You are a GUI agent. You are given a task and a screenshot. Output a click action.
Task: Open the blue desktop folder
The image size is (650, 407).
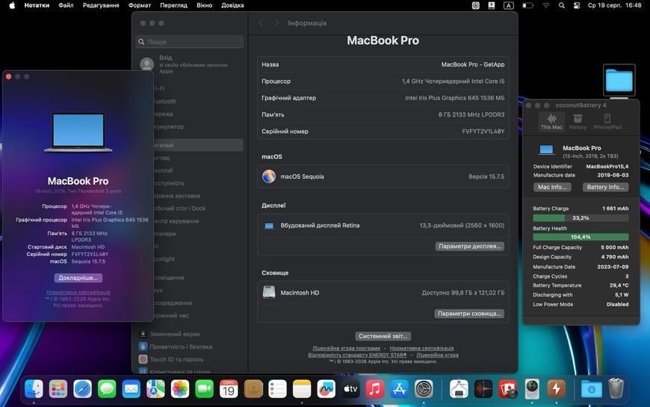click(x=619, y=80)
